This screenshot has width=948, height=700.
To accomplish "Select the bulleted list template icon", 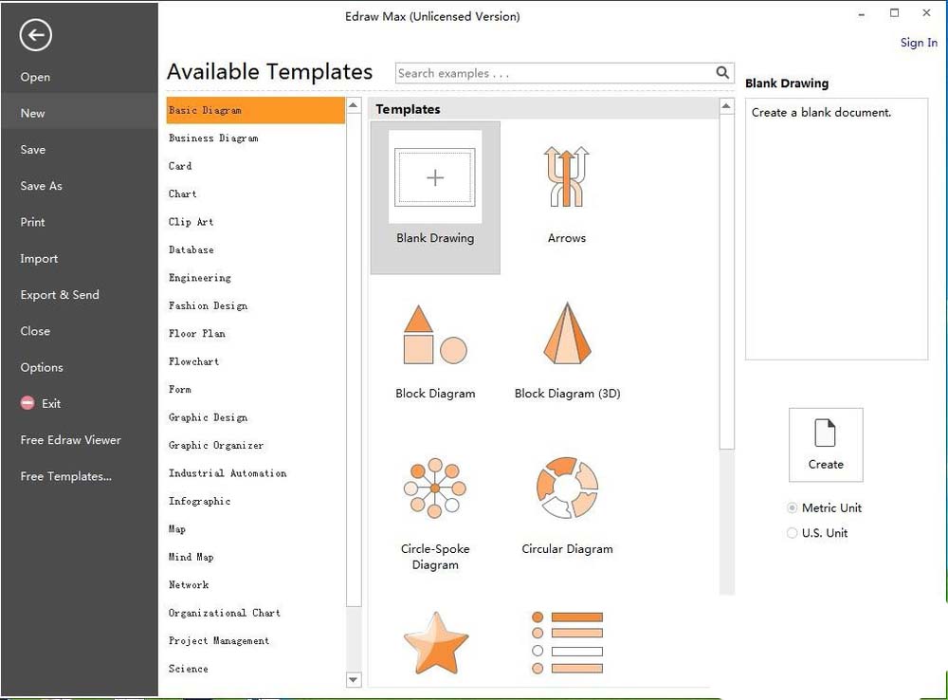I will coord(567,642).
